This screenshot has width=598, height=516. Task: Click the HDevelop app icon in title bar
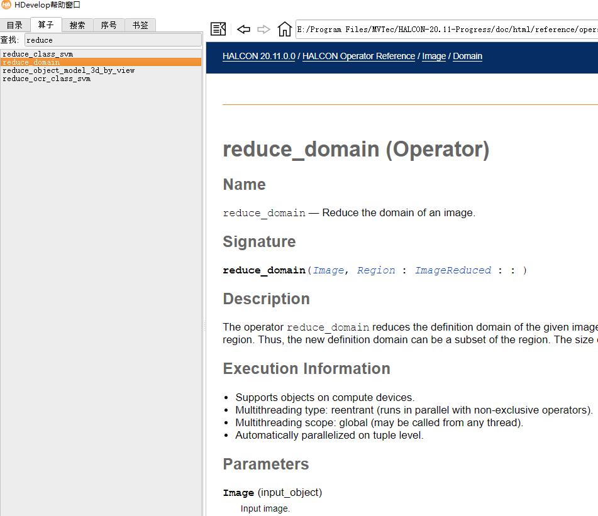click(6, 5)
